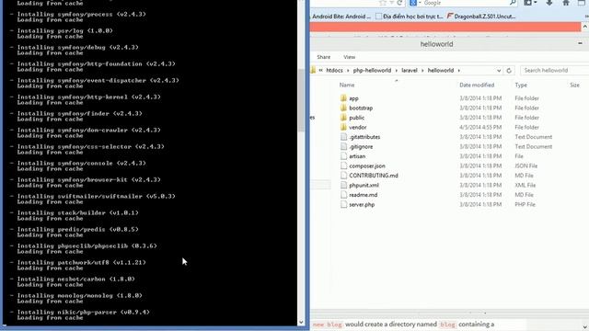Viewport: 589px width, 331px height.
Task: Expand chevron after helloworld breadcrumb
Action: point(458,71)
